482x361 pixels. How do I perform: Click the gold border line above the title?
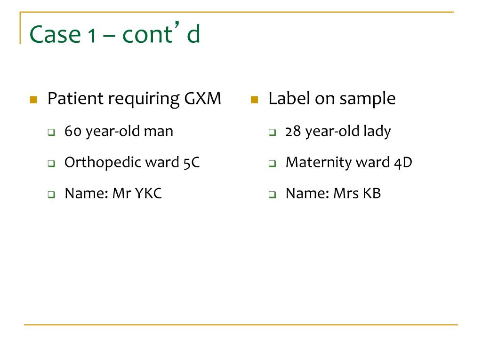237,12
